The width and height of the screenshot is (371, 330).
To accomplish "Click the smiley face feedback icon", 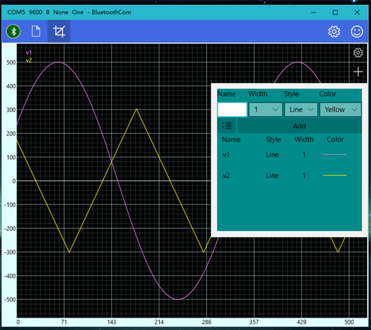I will (x=357, y=32).
